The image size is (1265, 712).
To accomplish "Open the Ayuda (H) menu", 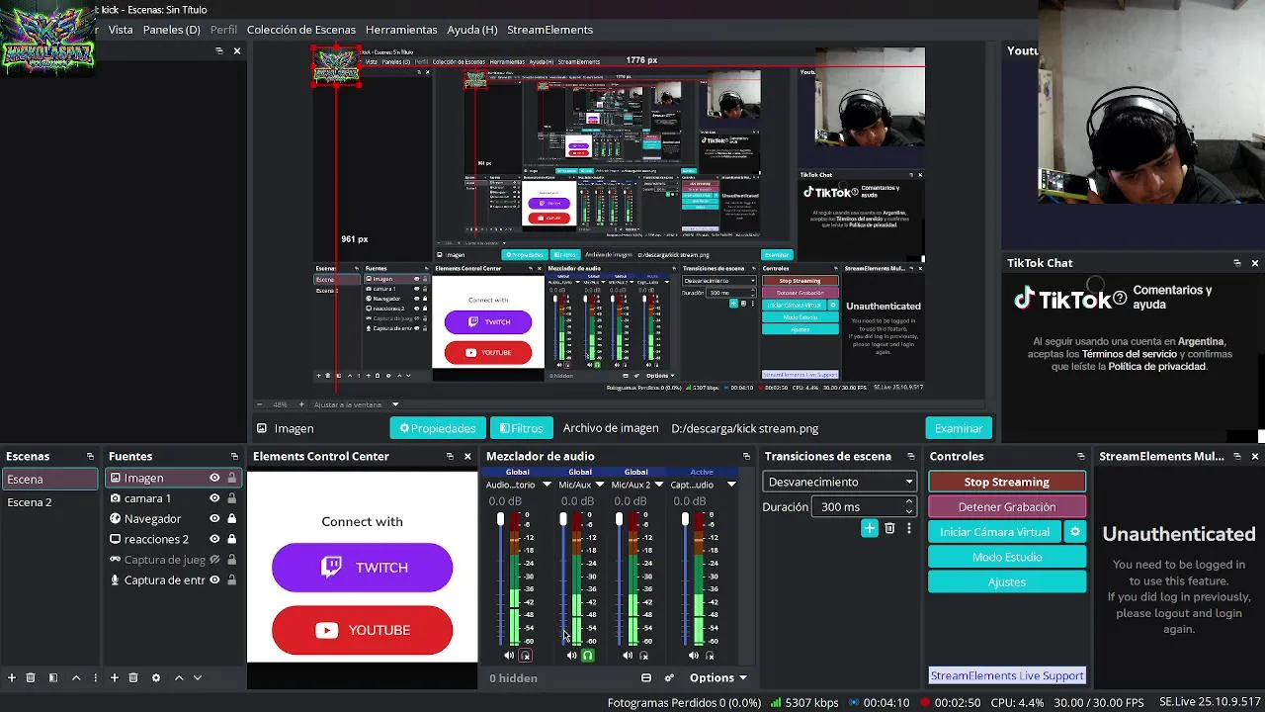I will [x=472, y=30].
